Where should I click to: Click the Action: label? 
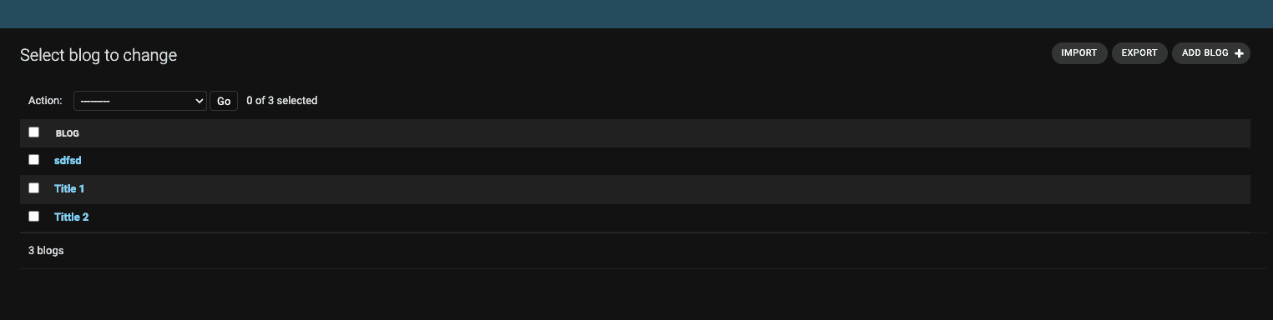pos(45,101)
